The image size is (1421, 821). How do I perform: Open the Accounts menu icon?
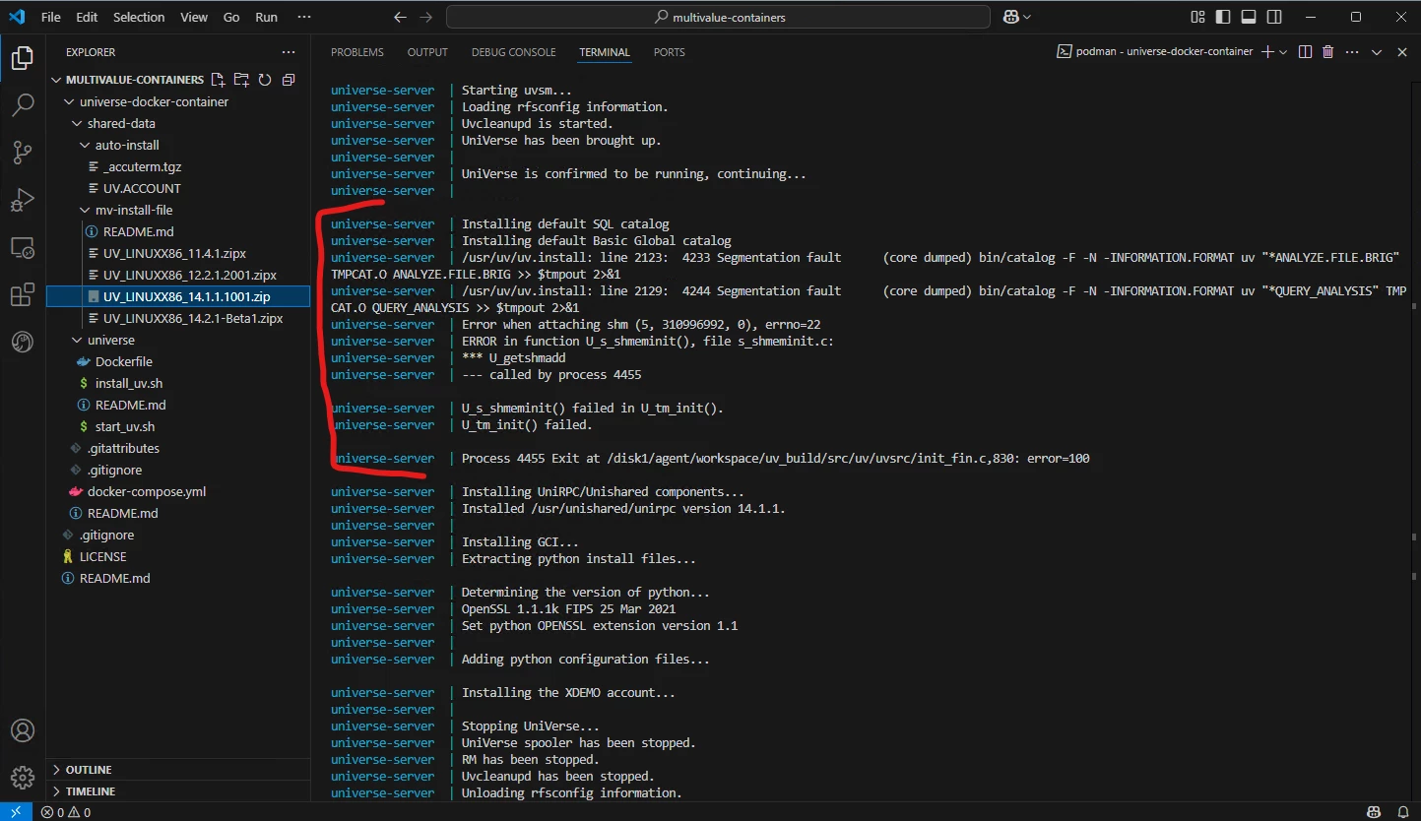[x=22, y=730]
